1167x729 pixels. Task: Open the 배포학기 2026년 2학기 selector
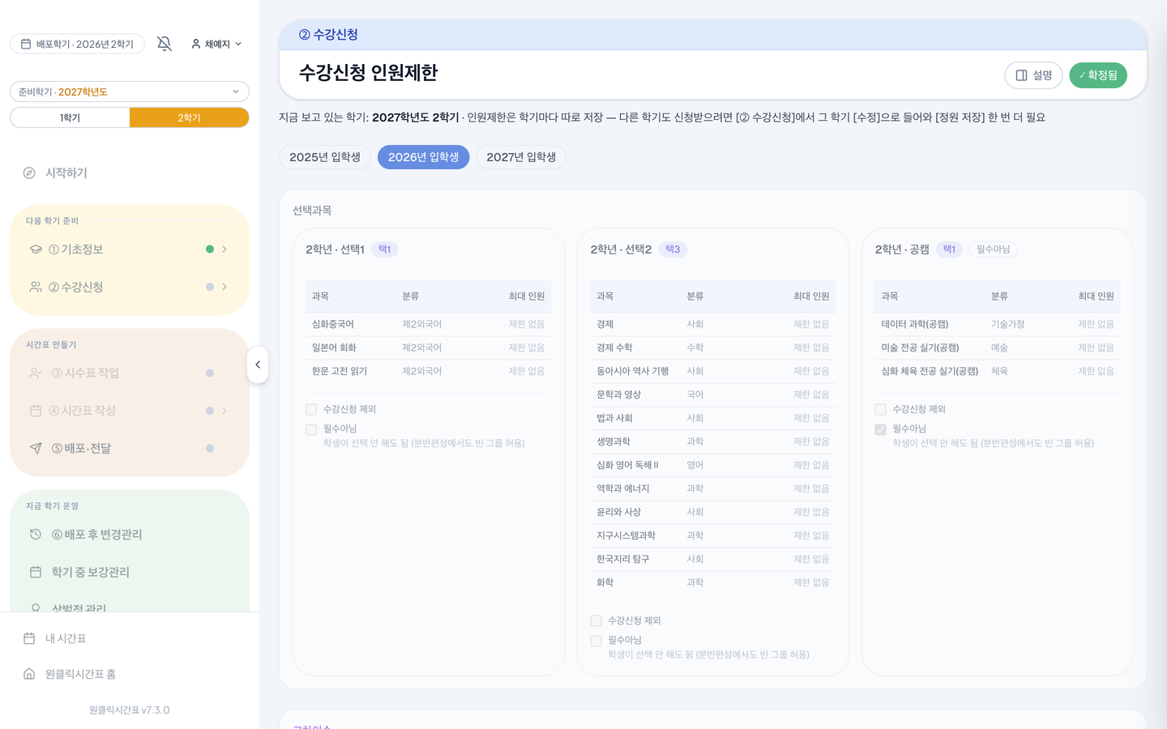(x=77, y=44)
